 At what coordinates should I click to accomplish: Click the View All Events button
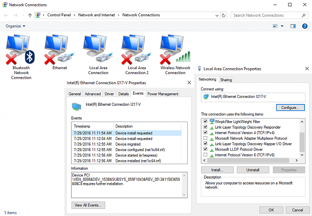[x=88, y=205]
